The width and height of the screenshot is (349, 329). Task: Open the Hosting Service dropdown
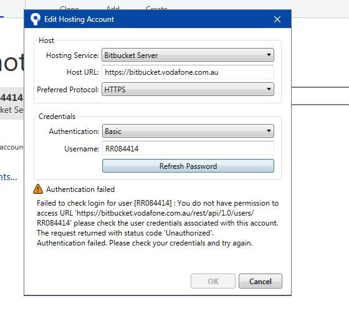[x=188, y=55]
